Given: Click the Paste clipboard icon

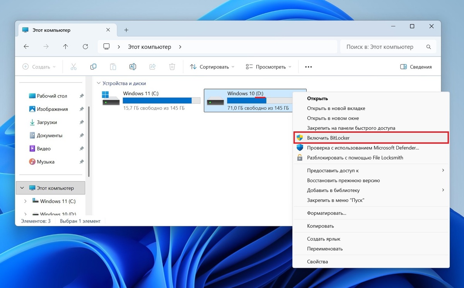Looking at the screenshot, I should pyautogui.click(x=113, y=67).
